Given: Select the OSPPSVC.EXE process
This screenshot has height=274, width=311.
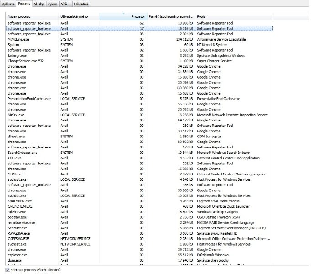Looking at the screenshot, I should 139,239.
